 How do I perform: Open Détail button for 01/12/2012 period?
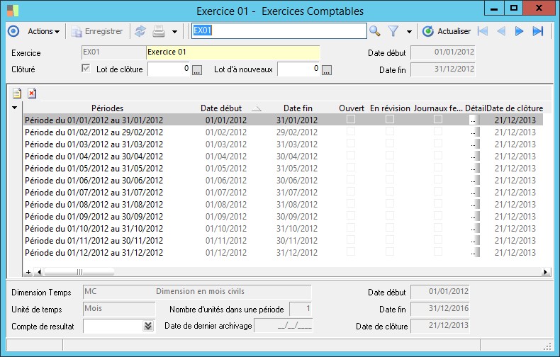coord(475,253)
